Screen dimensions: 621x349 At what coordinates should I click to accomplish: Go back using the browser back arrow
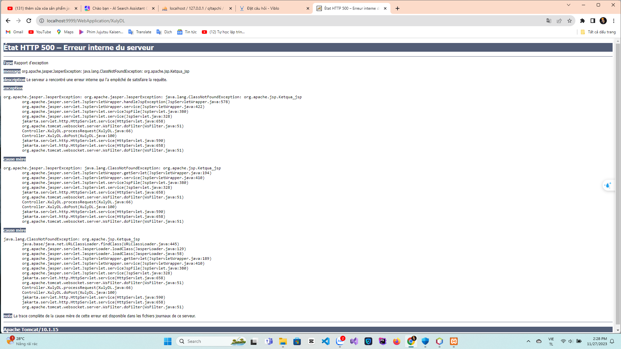click(8, 20)
